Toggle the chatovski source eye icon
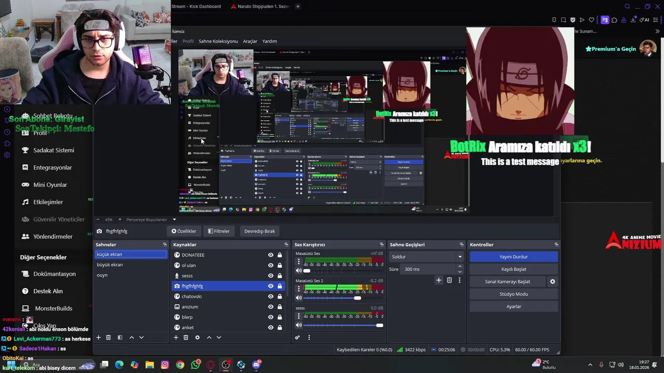 tap(271, 296)
